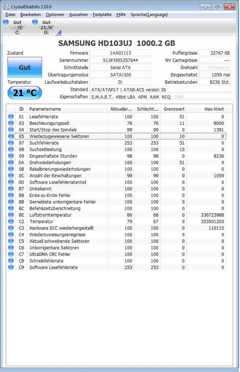Click the Firmware field 1AA01113

[120, 53]
